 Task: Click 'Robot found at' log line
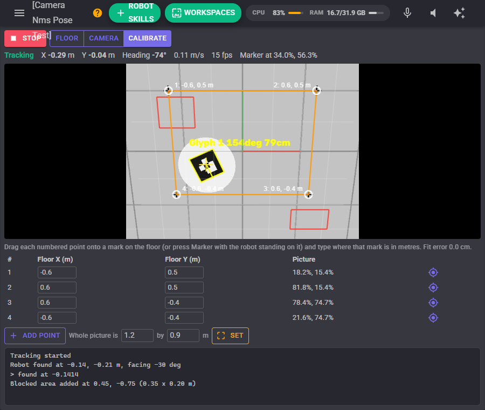pos(95,365)
